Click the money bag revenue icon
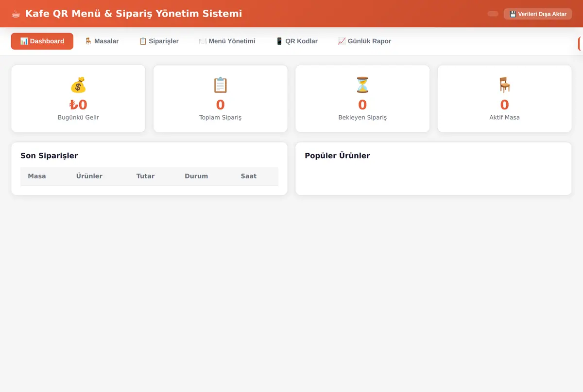This screenshot has width=583, height=392. coord(78,85)
